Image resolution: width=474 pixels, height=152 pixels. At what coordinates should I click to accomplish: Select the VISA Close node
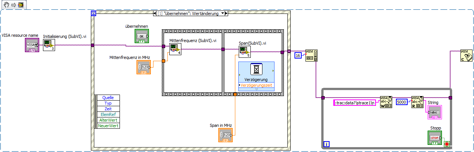[466, 56]
